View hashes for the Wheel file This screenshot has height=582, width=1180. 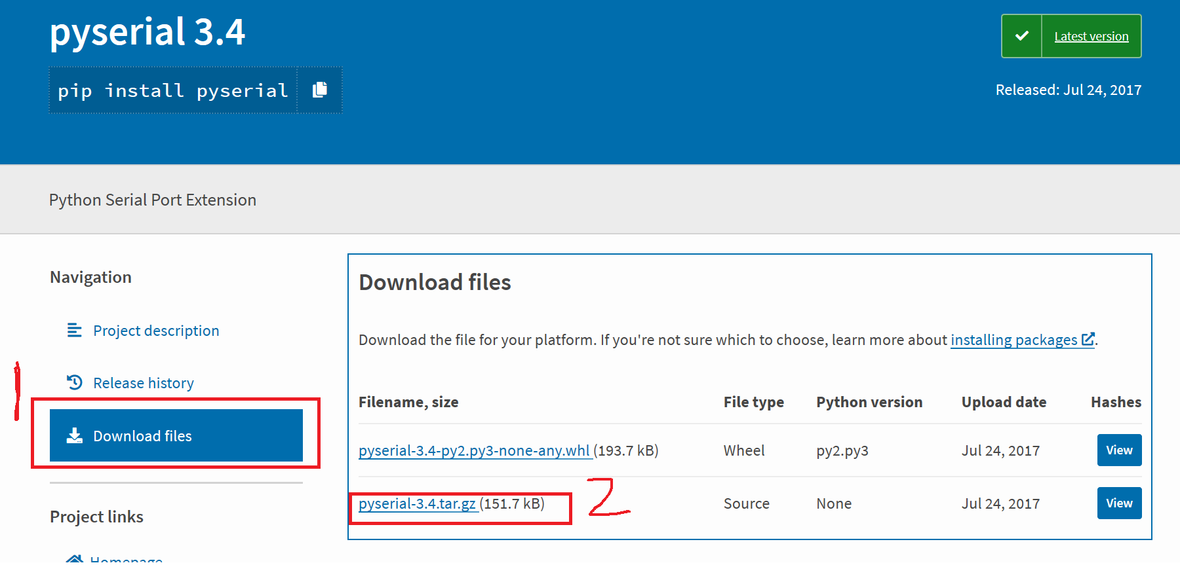tap(1119, 450)
